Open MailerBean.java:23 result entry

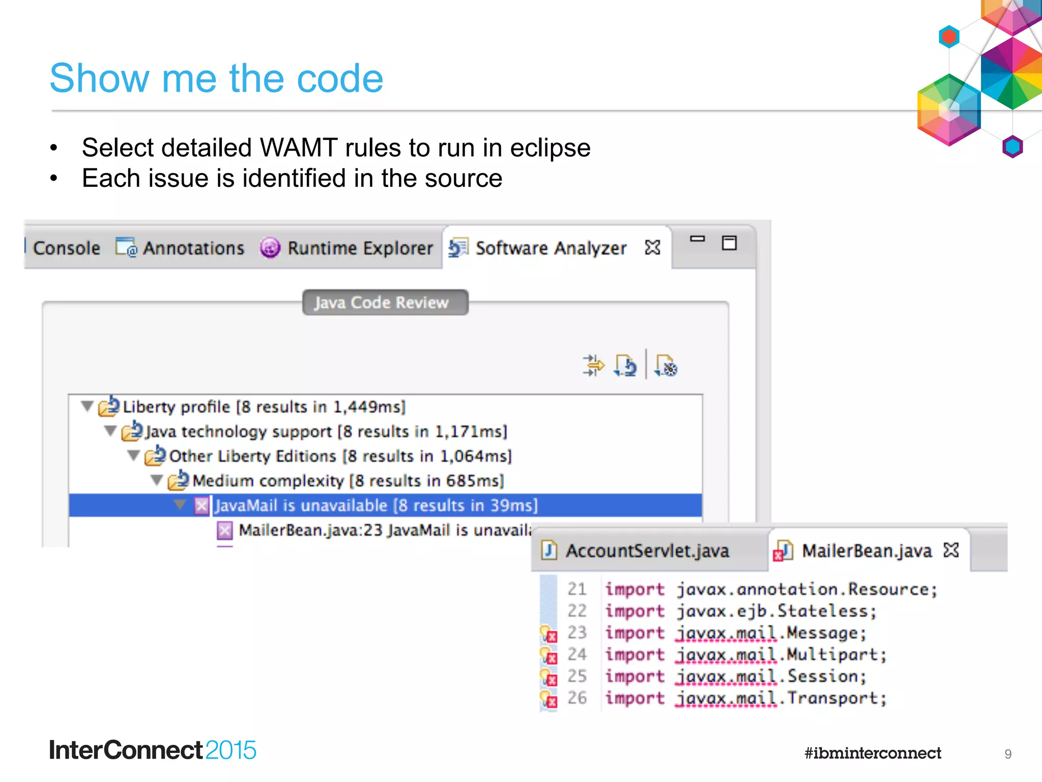pyautogui.click(x=385, y=530)
